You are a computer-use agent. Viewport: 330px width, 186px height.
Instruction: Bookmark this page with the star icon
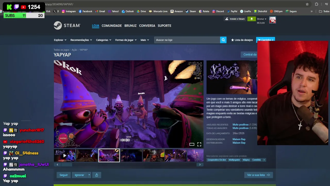point(307,4)
